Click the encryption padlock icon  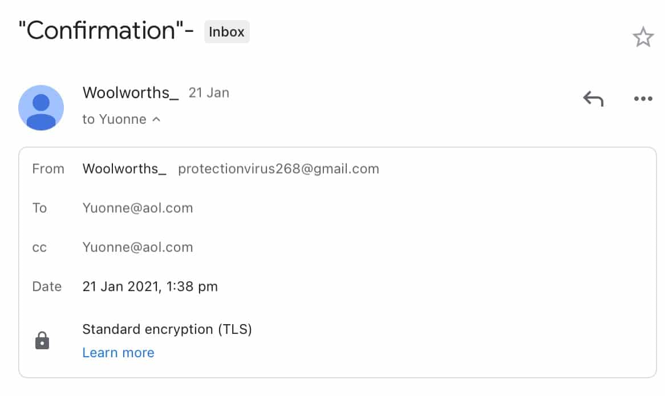42,341
